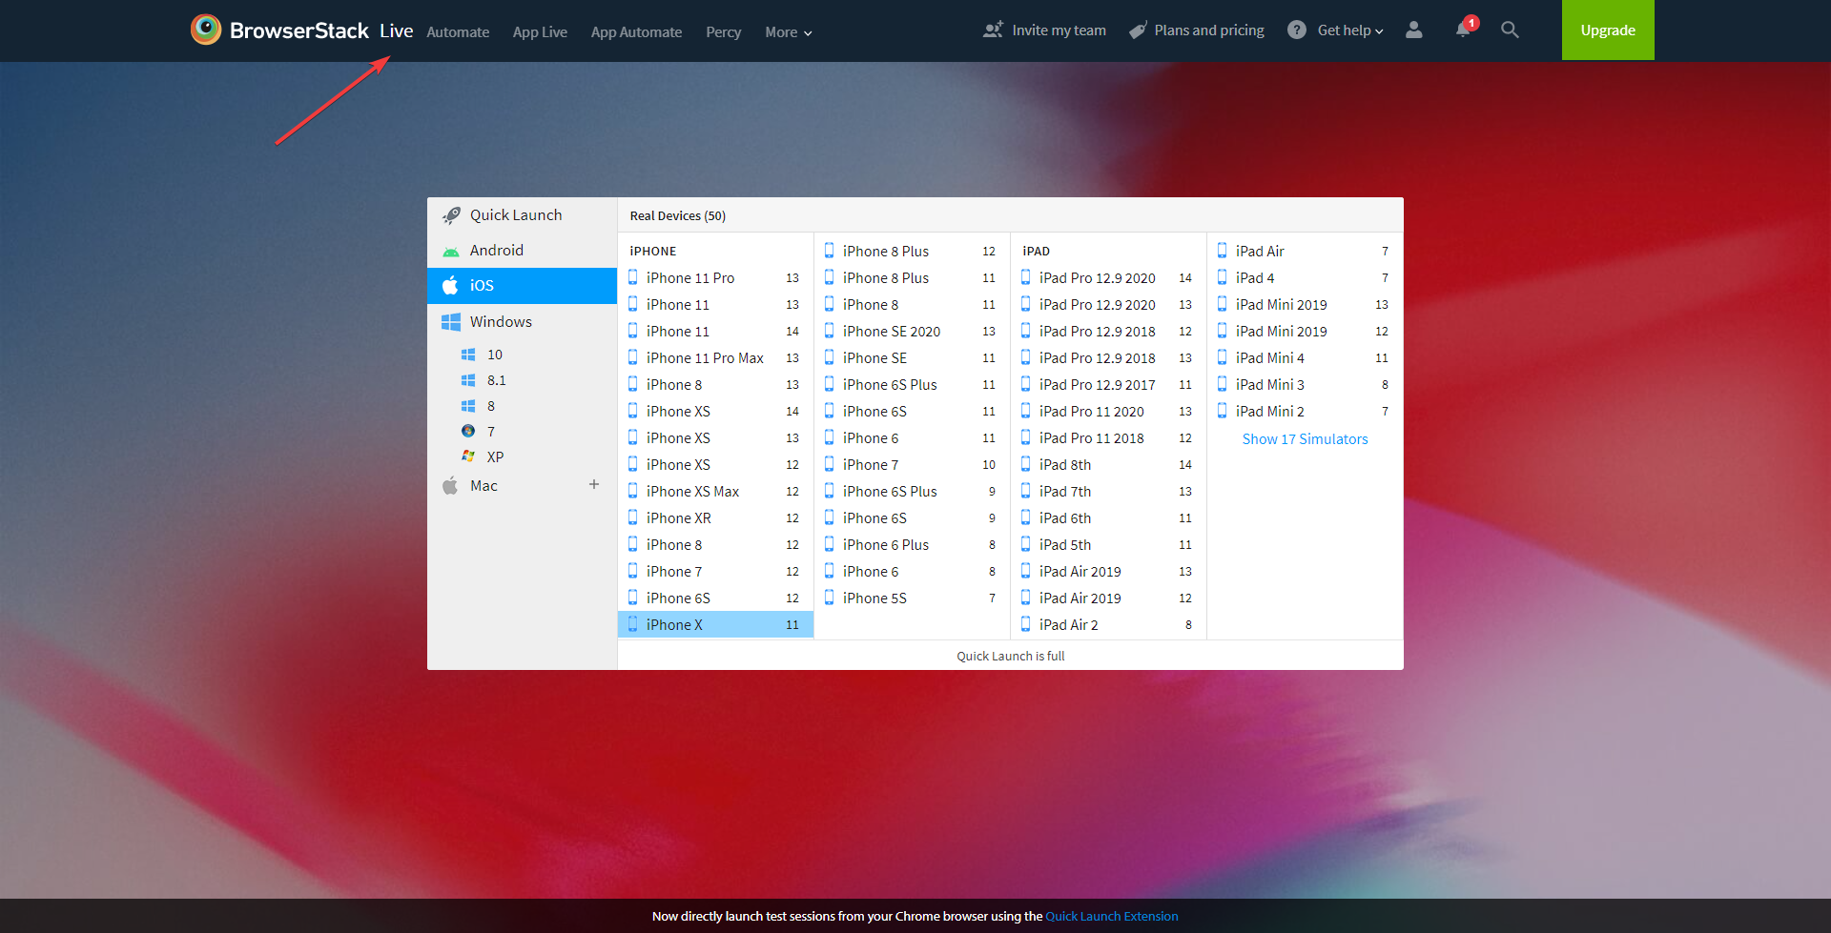Screen dimensions: 1831x933
Task: Click device icon next to iPhone 11 Pro
Action: (632, 277)
